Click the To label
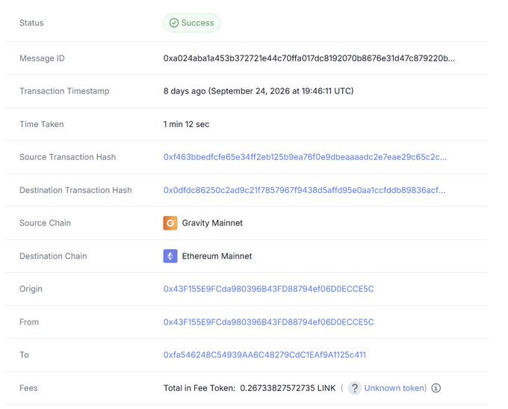Screen dimensions: 508x409 pos(24,355)
